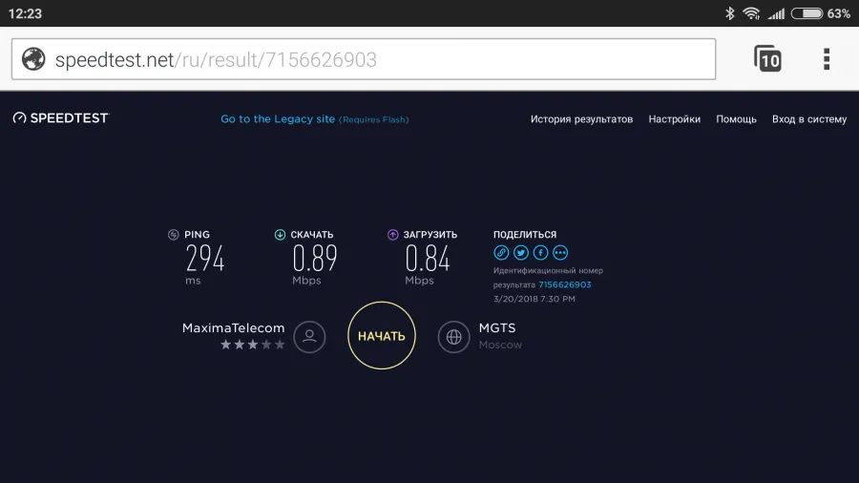Screen dimensions: 859x483
Task: Copy result link via chain icon
Action: [x=501, y=252]
